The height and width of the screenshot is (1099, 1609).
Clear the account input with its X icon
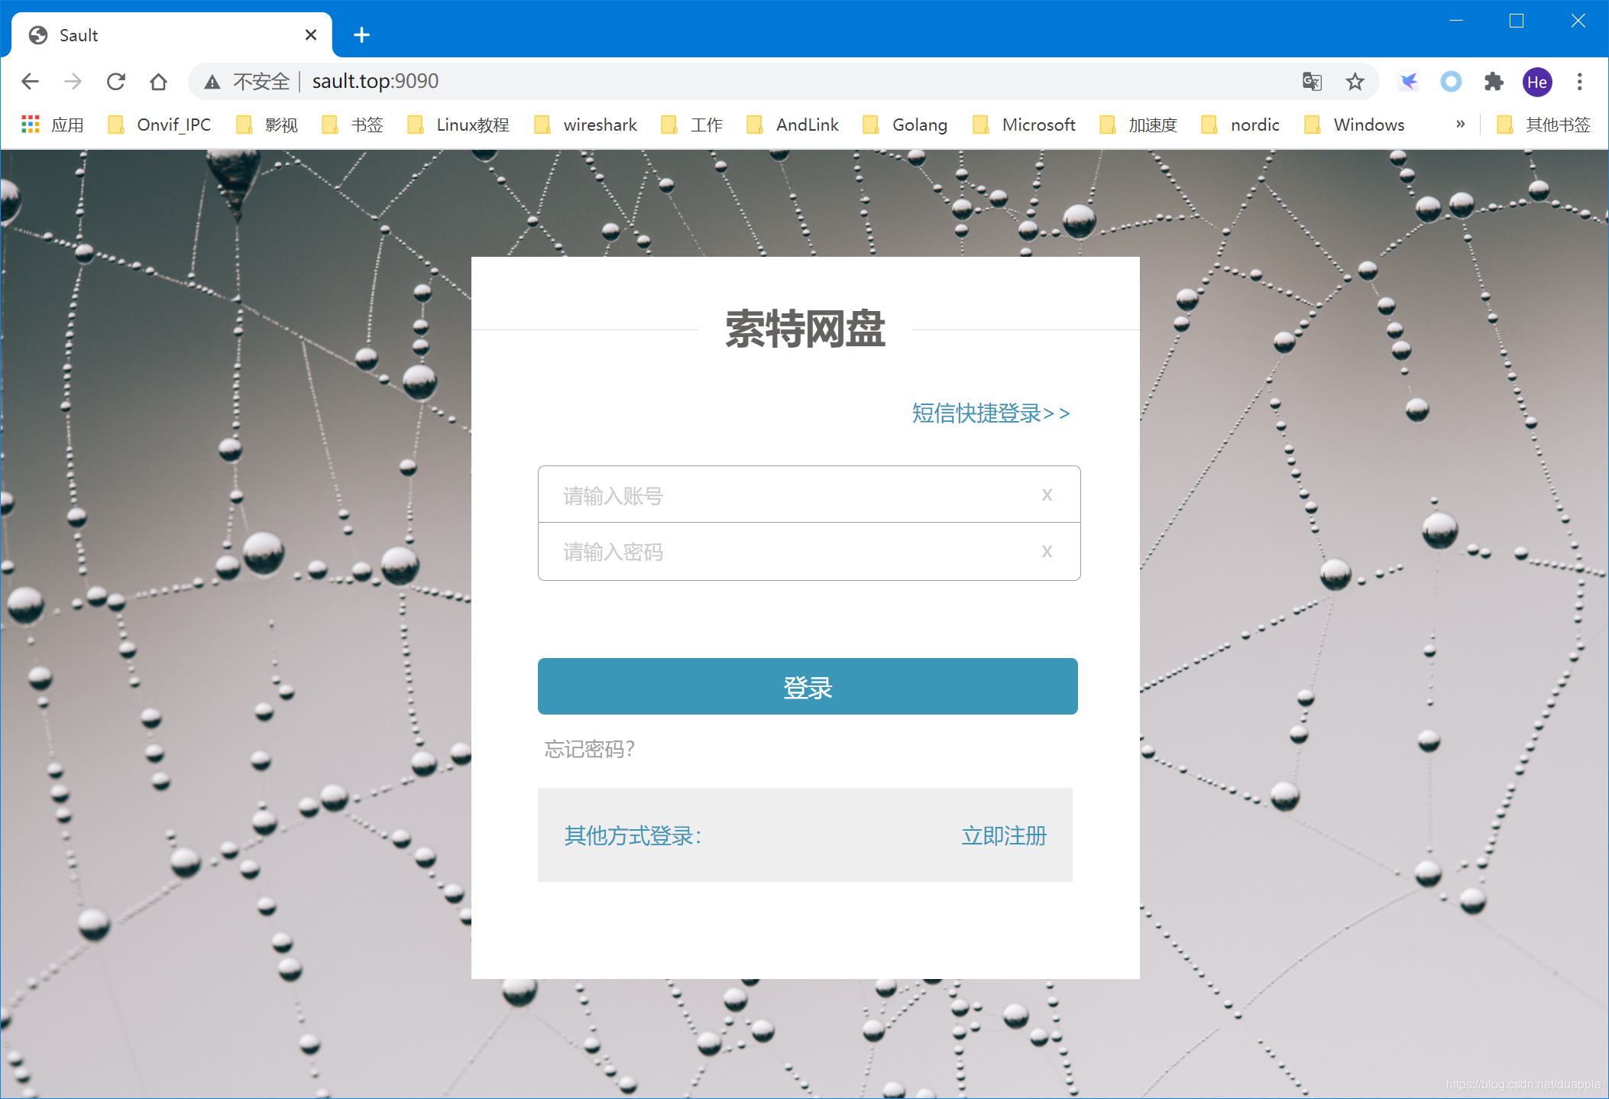[x=1047, y=494]
